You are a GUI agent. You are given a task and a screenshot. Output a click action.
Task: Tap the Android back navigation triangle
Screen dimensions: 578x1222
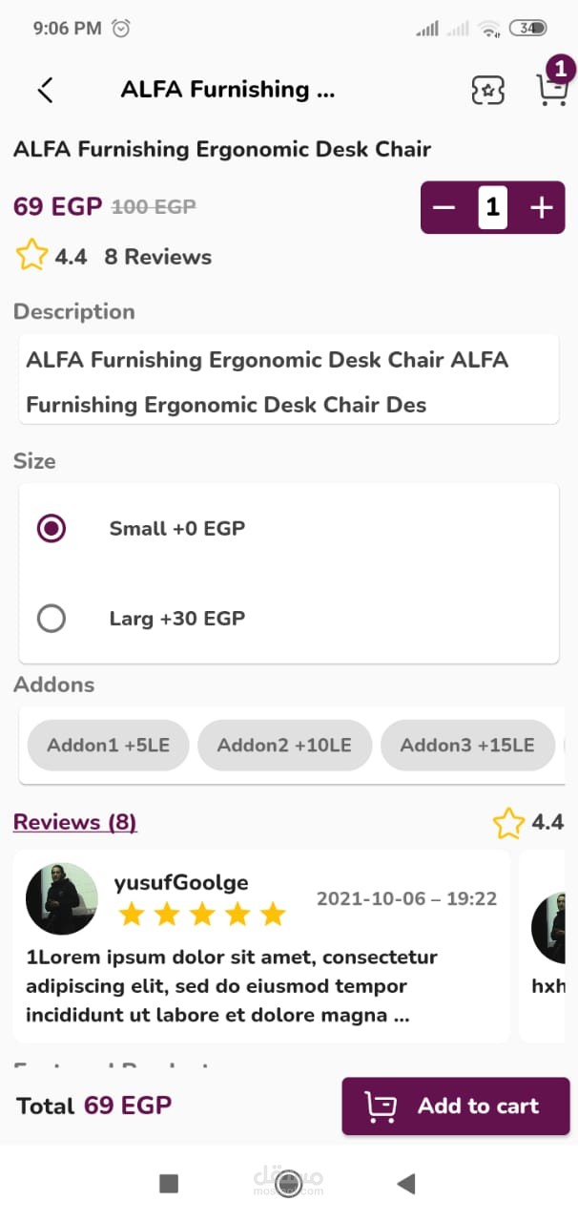[406, 1184]
